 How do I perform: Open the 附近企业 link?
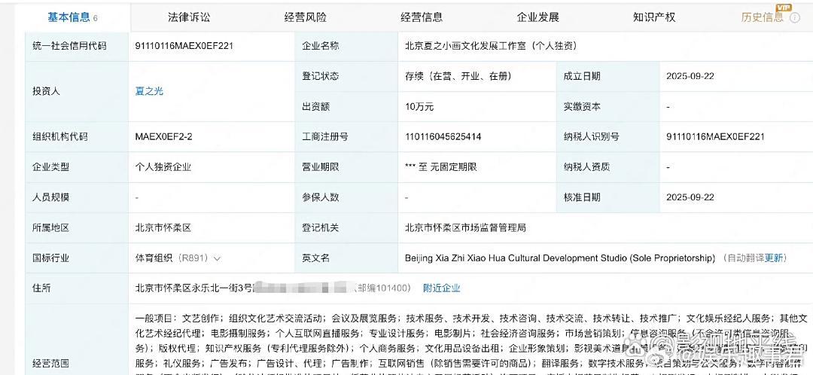click(442, 288)
